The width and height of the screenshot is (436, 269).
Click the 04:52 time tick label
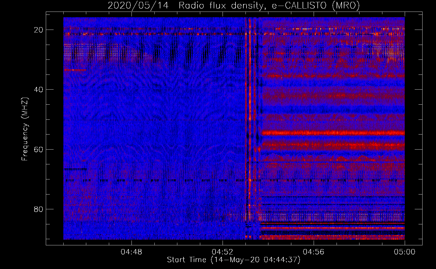(223, 252)
